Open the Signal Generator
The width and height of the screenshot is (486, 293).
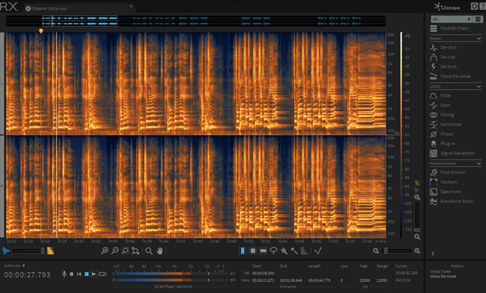(x=453, y=154)
